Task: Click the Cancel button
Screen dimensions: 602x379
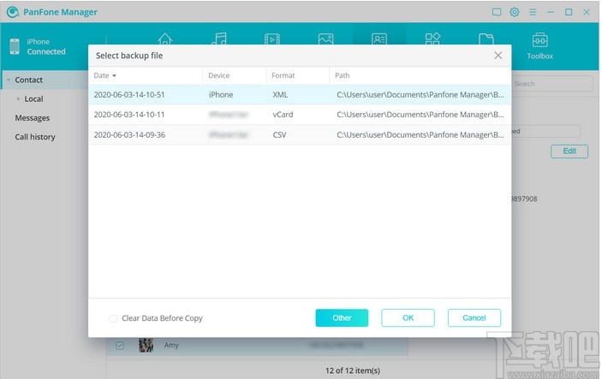Action: click(x=474, y=317)
